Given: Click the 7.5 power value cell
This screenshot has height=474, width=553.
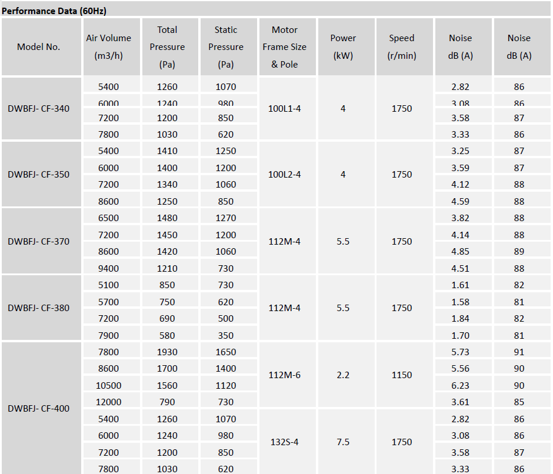Looking at the screenshot, I should pos(343,442).
